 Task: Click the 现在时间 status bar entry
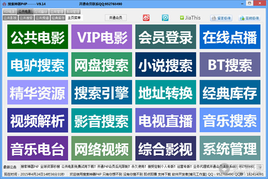pyautogui.click(x=34, y=174)
